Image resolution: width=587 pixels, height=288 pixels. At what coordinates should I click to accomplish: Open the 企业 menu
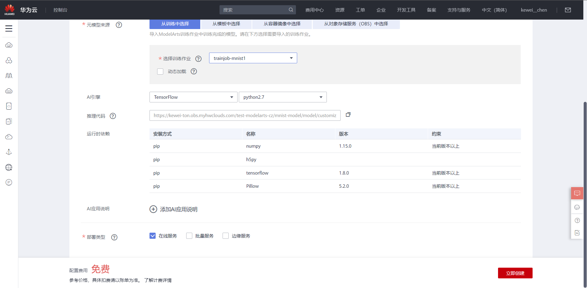coord(381,10)
